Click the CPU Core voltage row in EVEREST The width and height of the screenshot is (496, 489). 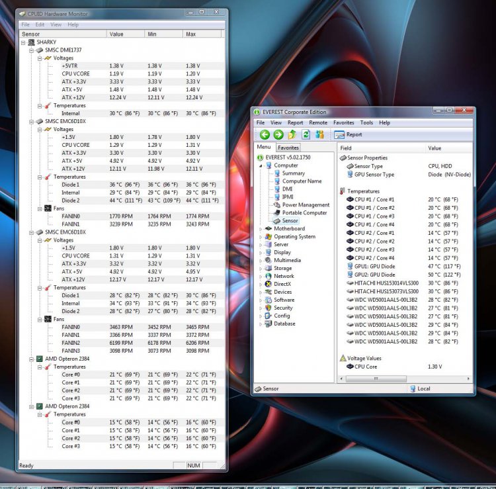tap(404, 367)
